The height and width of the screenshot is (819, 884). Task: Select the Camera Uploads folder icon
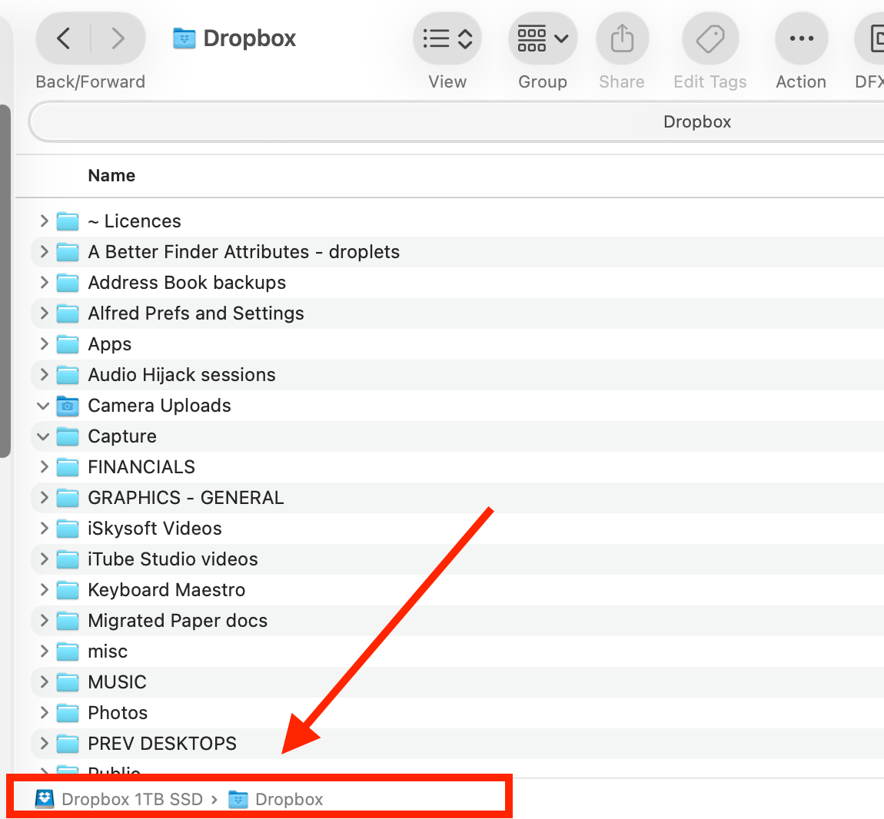[68, 405]
